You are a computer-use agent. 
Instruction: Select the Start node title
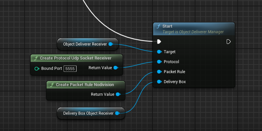(167, 26)
